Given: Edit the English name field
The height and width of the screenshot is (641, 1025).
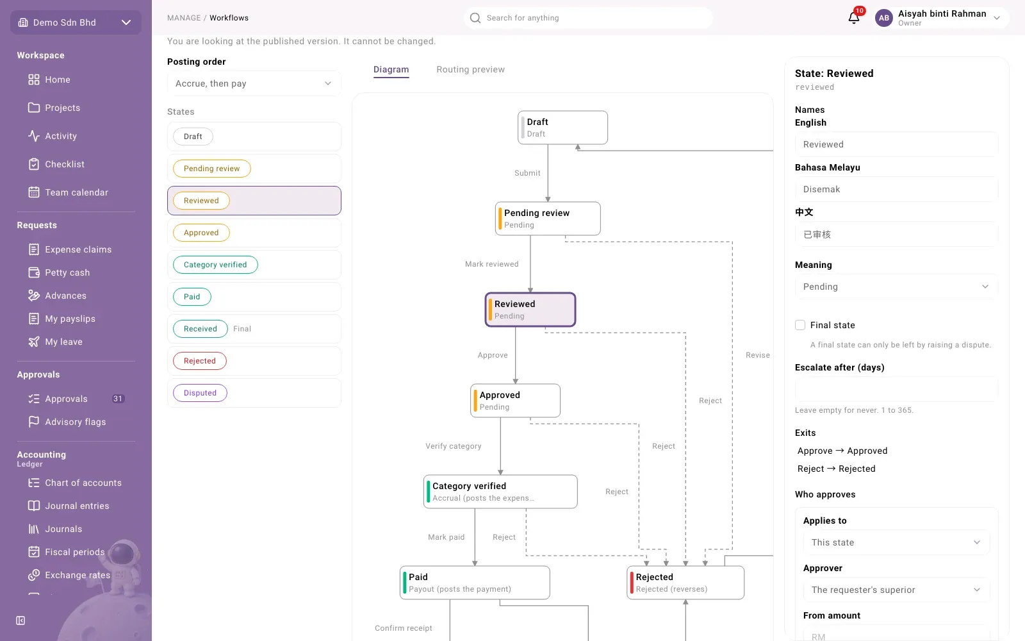Looking at the screenshot, I should click(896, 144).
